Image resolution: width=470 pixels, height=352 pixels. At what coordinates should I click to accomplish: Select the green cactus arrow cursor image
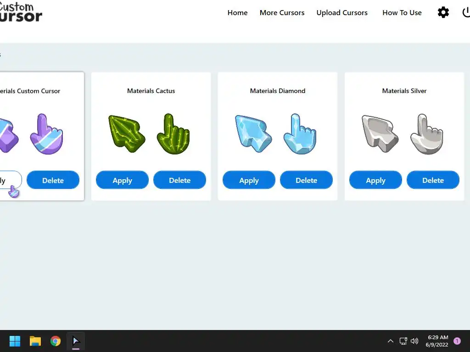tap(127, 134)
